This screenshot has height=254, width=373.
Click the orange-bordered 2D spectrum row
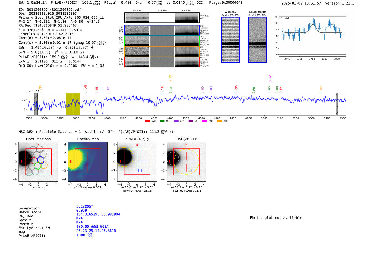(x=162, y=51)
